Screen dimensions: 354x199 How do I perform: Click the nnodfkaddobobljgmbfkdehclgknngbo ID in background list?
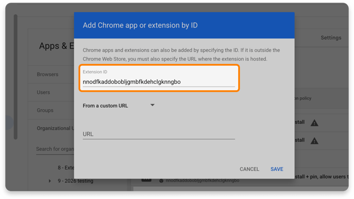(x=202, y=181)
